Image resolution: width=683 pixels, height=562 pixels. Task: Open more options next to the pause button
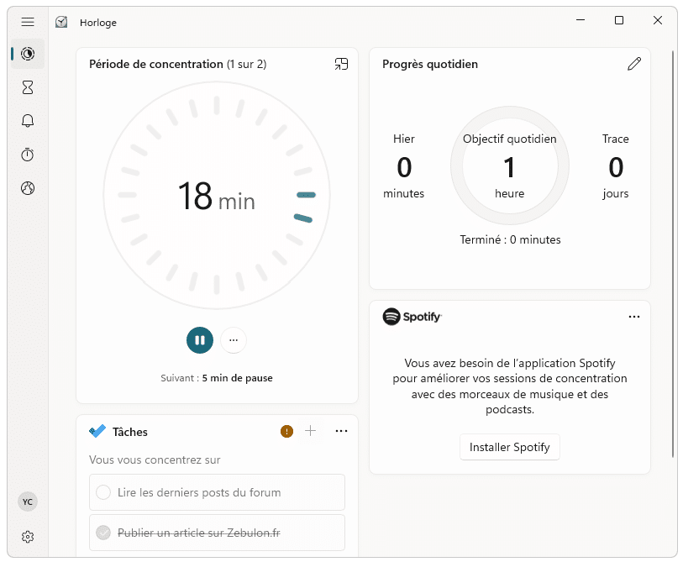coord(234,340)
